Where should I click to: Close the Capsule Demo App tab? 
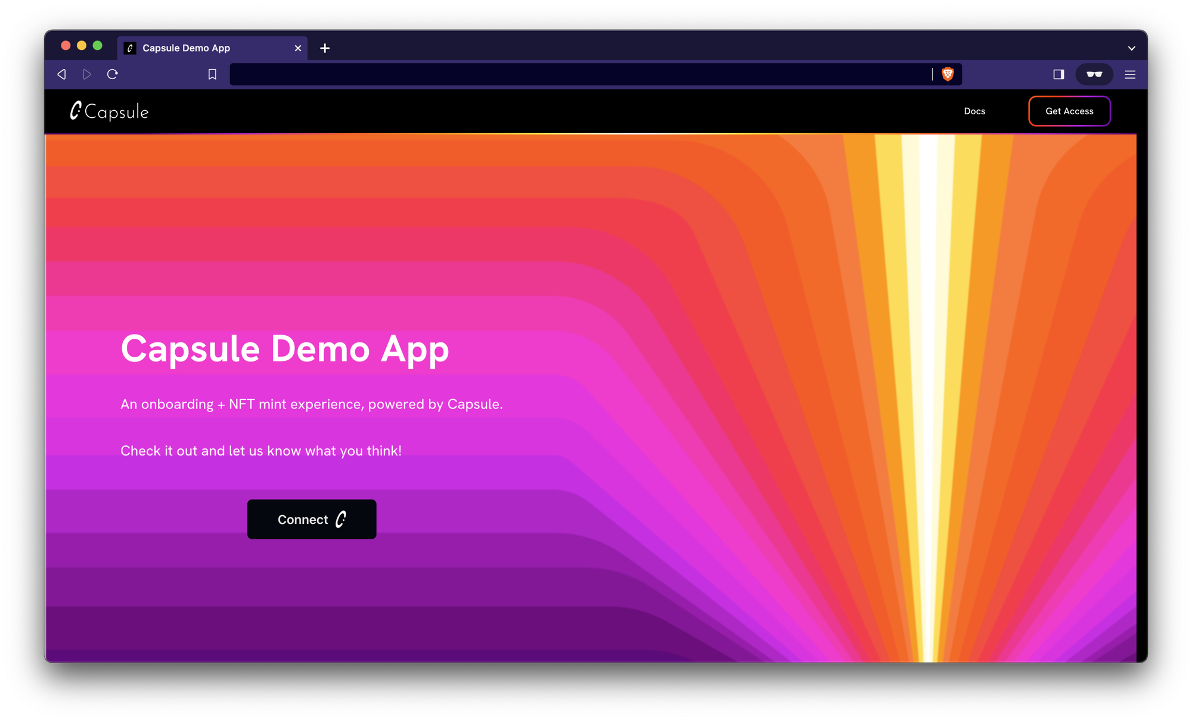pyautogui.click(x=298, y=48)
